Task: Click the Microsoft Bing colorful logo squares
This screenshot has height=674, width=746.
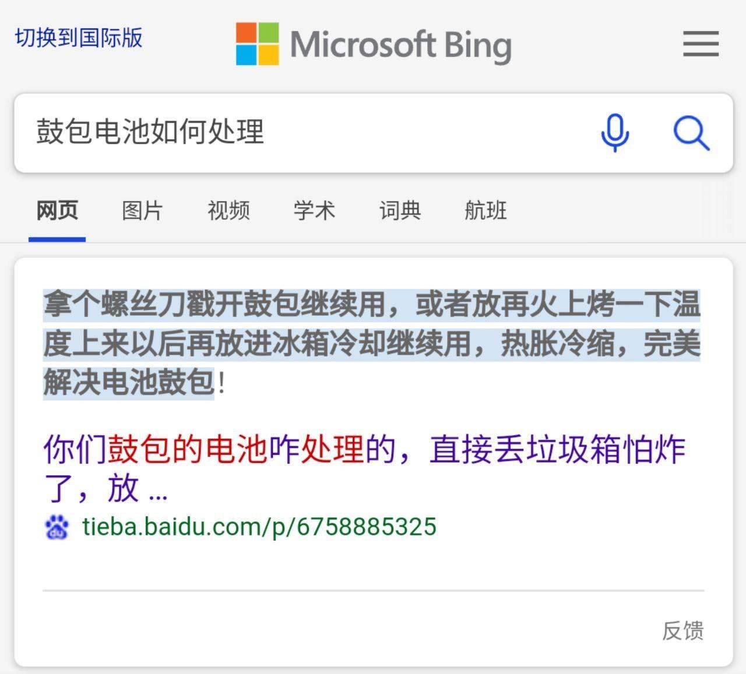Action: [257, 44]
